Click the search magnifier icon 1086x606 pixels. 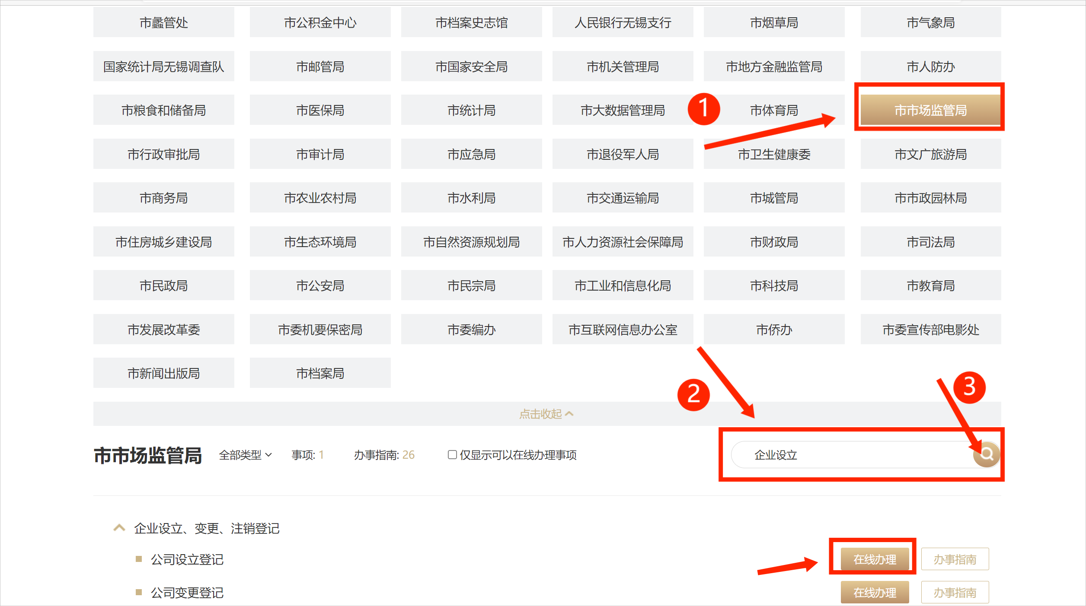coord(986,454)
